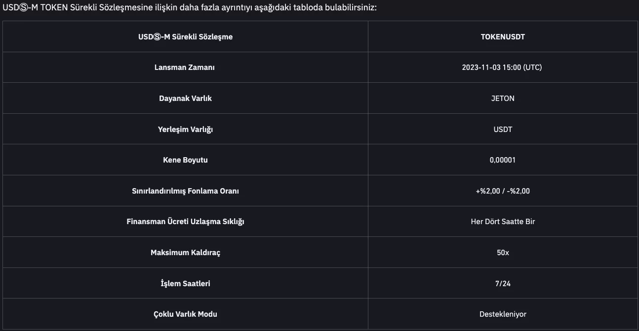The width and height of the screenshot is (639, 331).
Task: Click the "USDⓈ-M Sürekli Sözleşme" header cell
Action: click(x=185, y=37)
